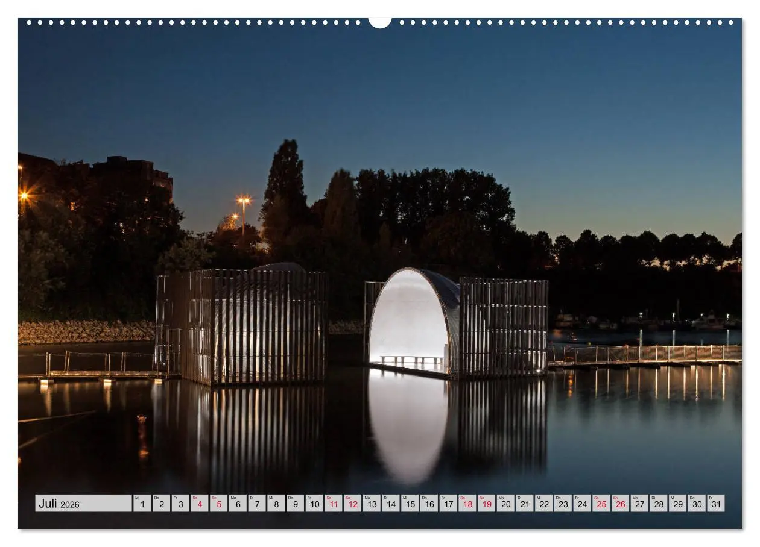
Task: Click date cell 17
Action: click(x=448, y=504)
